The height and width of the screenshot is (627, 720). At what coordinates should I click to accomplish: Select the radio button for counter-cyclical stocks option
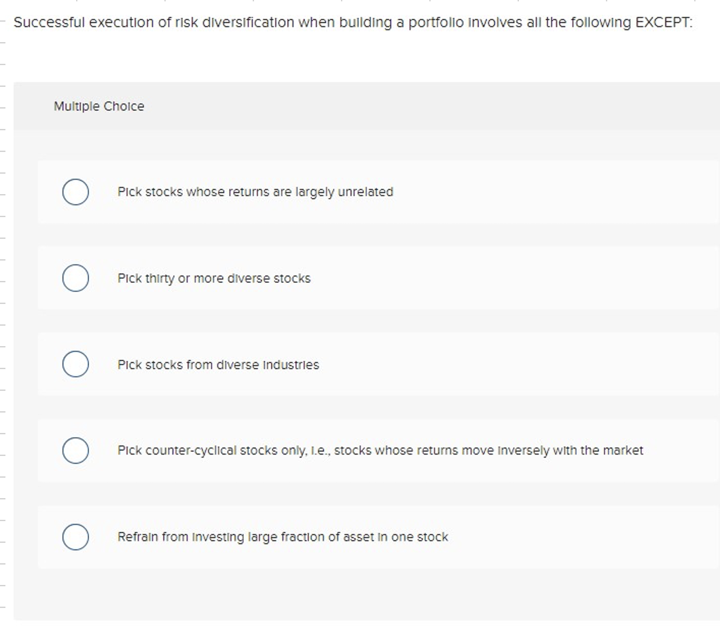click(x=75, y=450)
